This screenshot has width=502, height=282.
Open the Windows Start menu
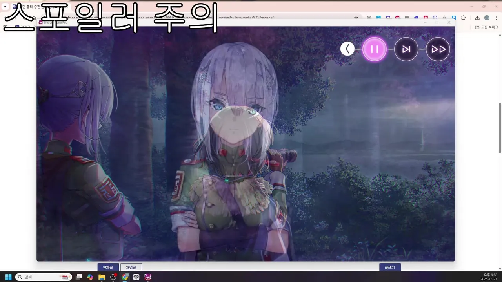pyautogui.click(x=8, y=277)
